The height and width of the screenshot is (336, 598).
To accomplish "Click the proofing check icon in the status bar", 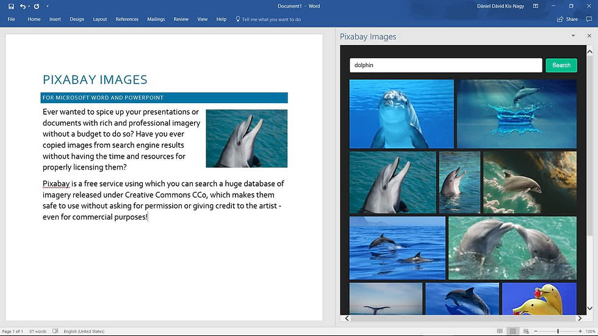I will point(56,331).
